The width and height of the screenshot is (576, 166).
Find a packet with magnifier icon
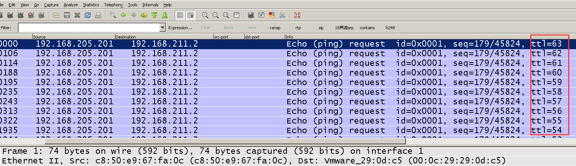coord(113,15)
